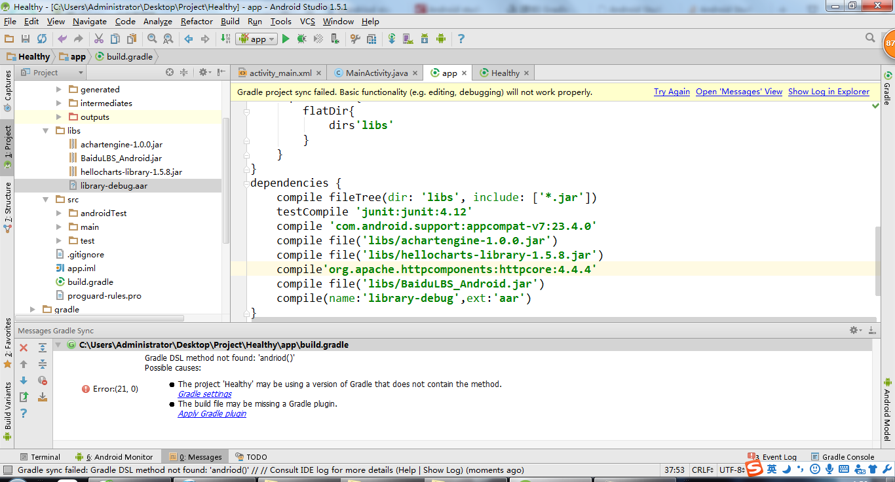
Task: Open AVD Manager from the toolbar
Action: tap(408, 39)
